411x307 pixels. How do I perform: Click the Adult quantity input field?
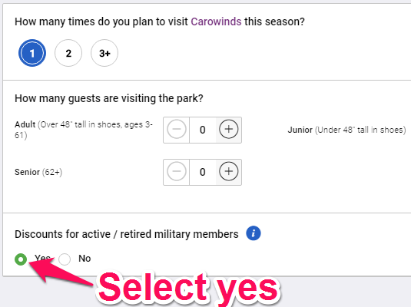(202, 130)
